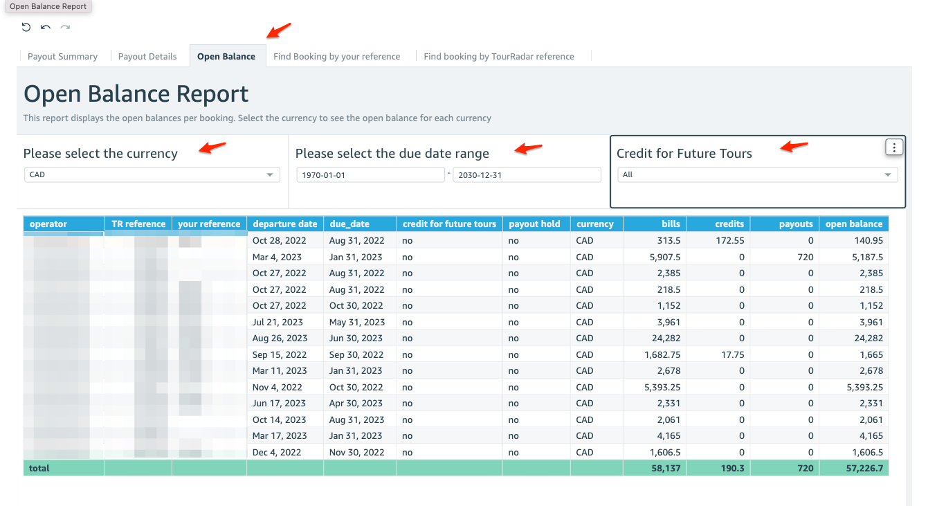Viewport: 928px width, 506px height.
Task: Select the Open Balance tab
Action: [227, 56]
